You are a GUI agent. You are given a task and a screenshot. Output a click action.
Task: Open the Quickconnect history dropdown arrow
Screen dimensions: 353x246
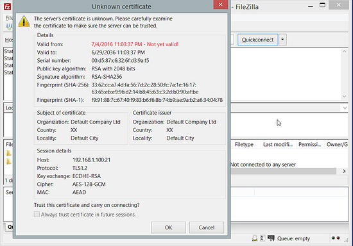(282, 40)
